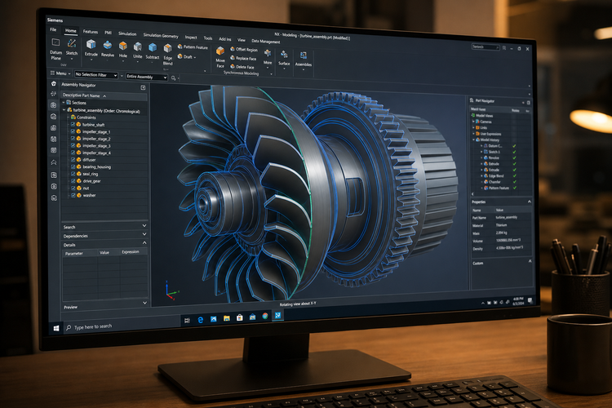This screenshot has width=612, height=408.
Task: Open the Entire Assembly scope dropdown
Action: click(x=146, y=77)
